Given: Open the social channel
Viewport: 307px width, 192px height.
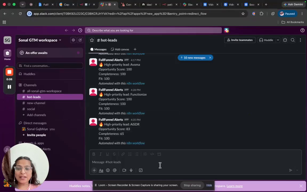Looking at the screenshot, I should tap(50, 109).
